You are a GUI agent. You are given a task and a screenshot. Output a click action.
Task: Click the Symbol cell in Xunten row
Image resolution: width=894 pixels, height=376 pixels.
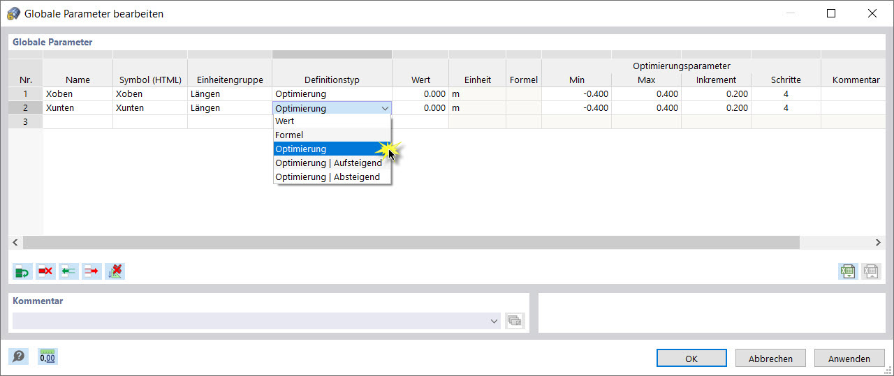[150, 108]
